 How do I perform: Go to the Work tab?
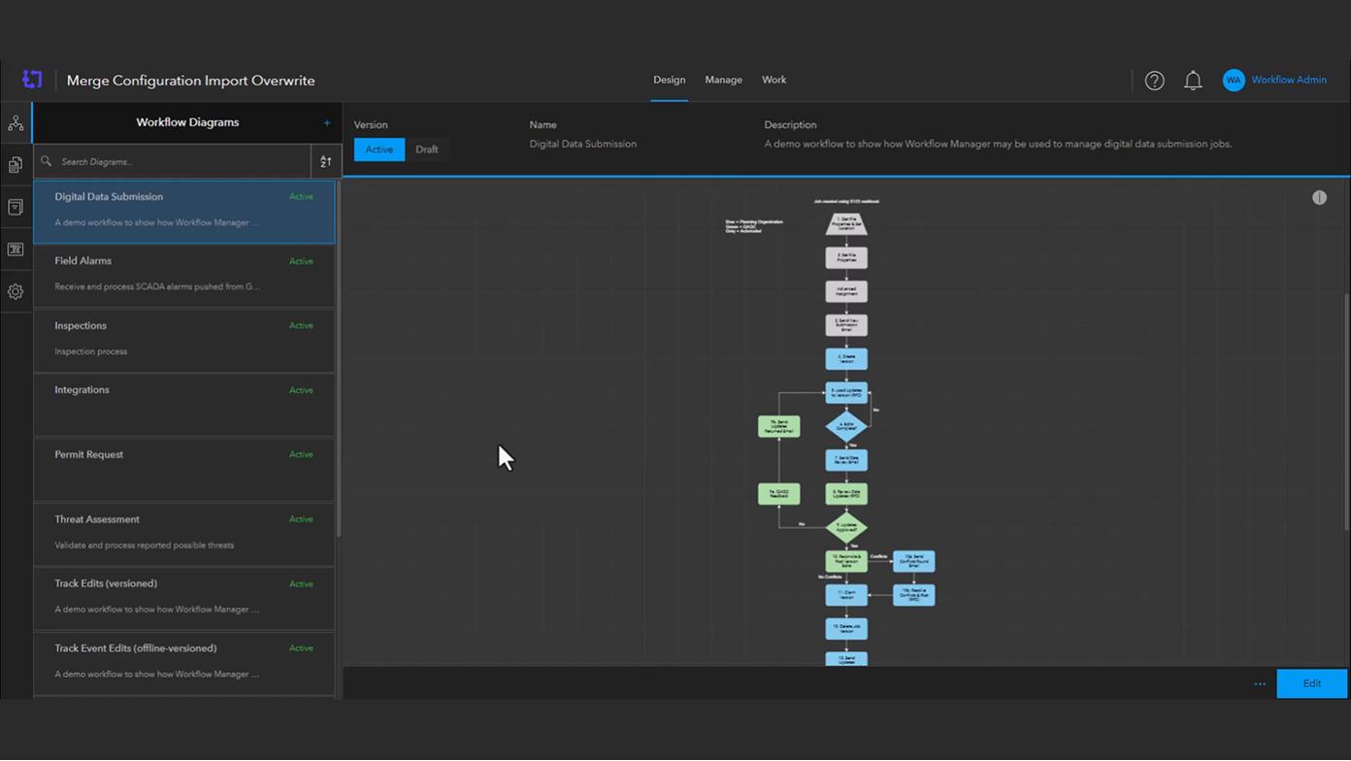click(774, 81)
